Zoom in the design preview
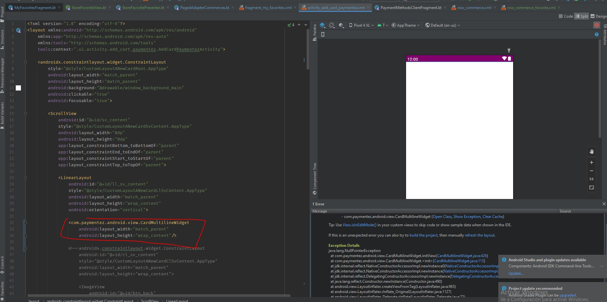This screenshot has height=302, width=607. click(x=592, y=162)
